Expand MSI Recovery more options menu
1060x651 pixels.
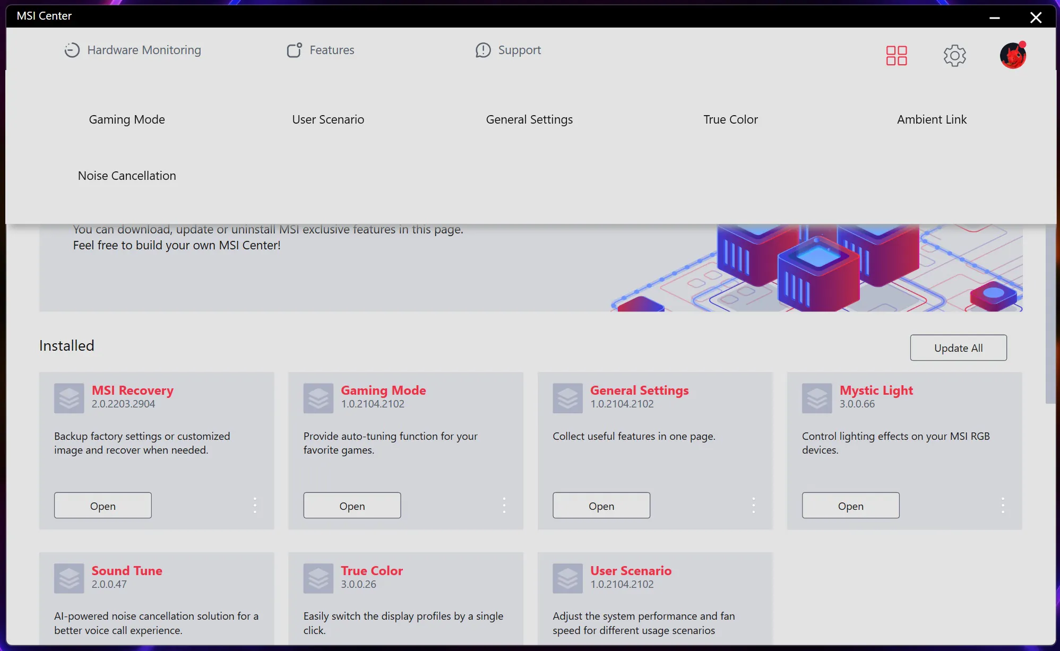pyautogui.click(x=255, y=505)
